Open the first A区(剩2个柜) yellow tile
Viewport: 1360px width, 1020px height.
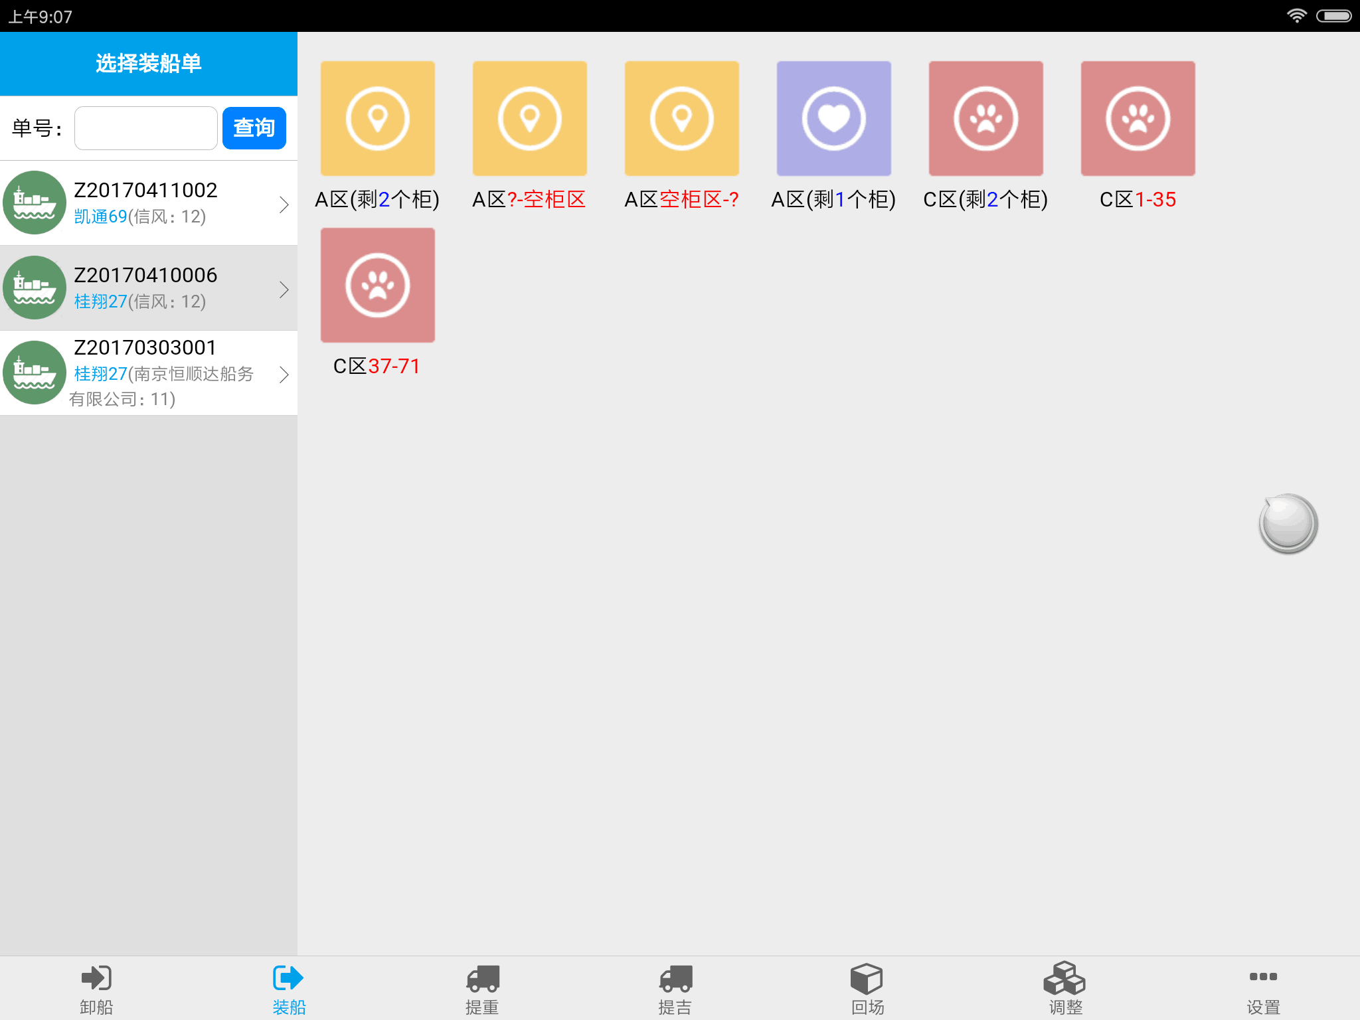[x=377, y=119]
